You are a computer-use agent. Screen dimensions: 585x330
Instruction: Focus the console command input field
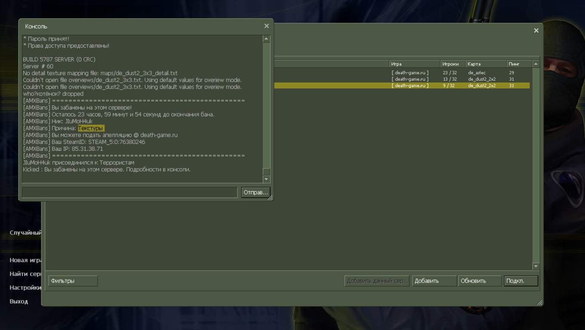point(129,192)
